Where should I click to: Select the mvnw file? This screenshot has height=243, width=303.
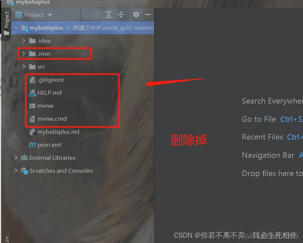(x=45, y=106)
